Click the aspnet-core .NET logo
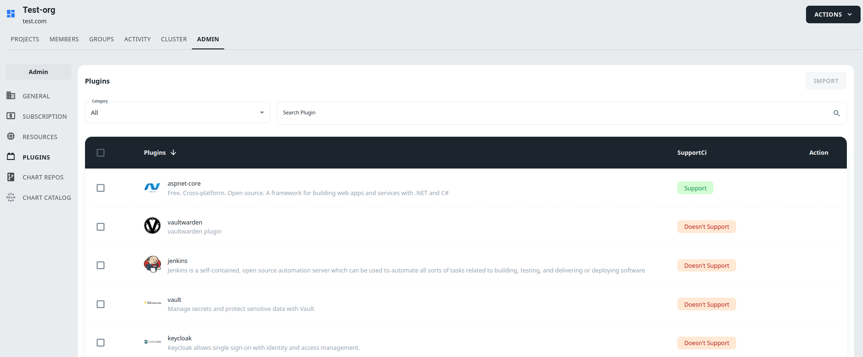 tap(152, 188)
